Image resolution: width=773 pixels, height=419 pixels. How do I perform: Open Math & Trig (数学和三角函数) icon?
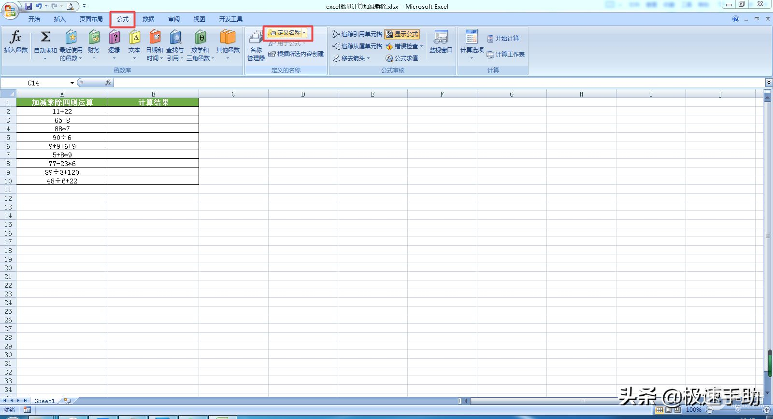pos(200,38)
